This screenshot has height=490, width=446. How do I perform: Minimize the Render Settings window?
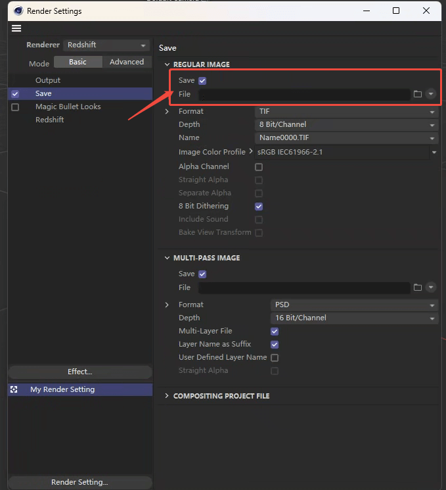tap(367, 11)
